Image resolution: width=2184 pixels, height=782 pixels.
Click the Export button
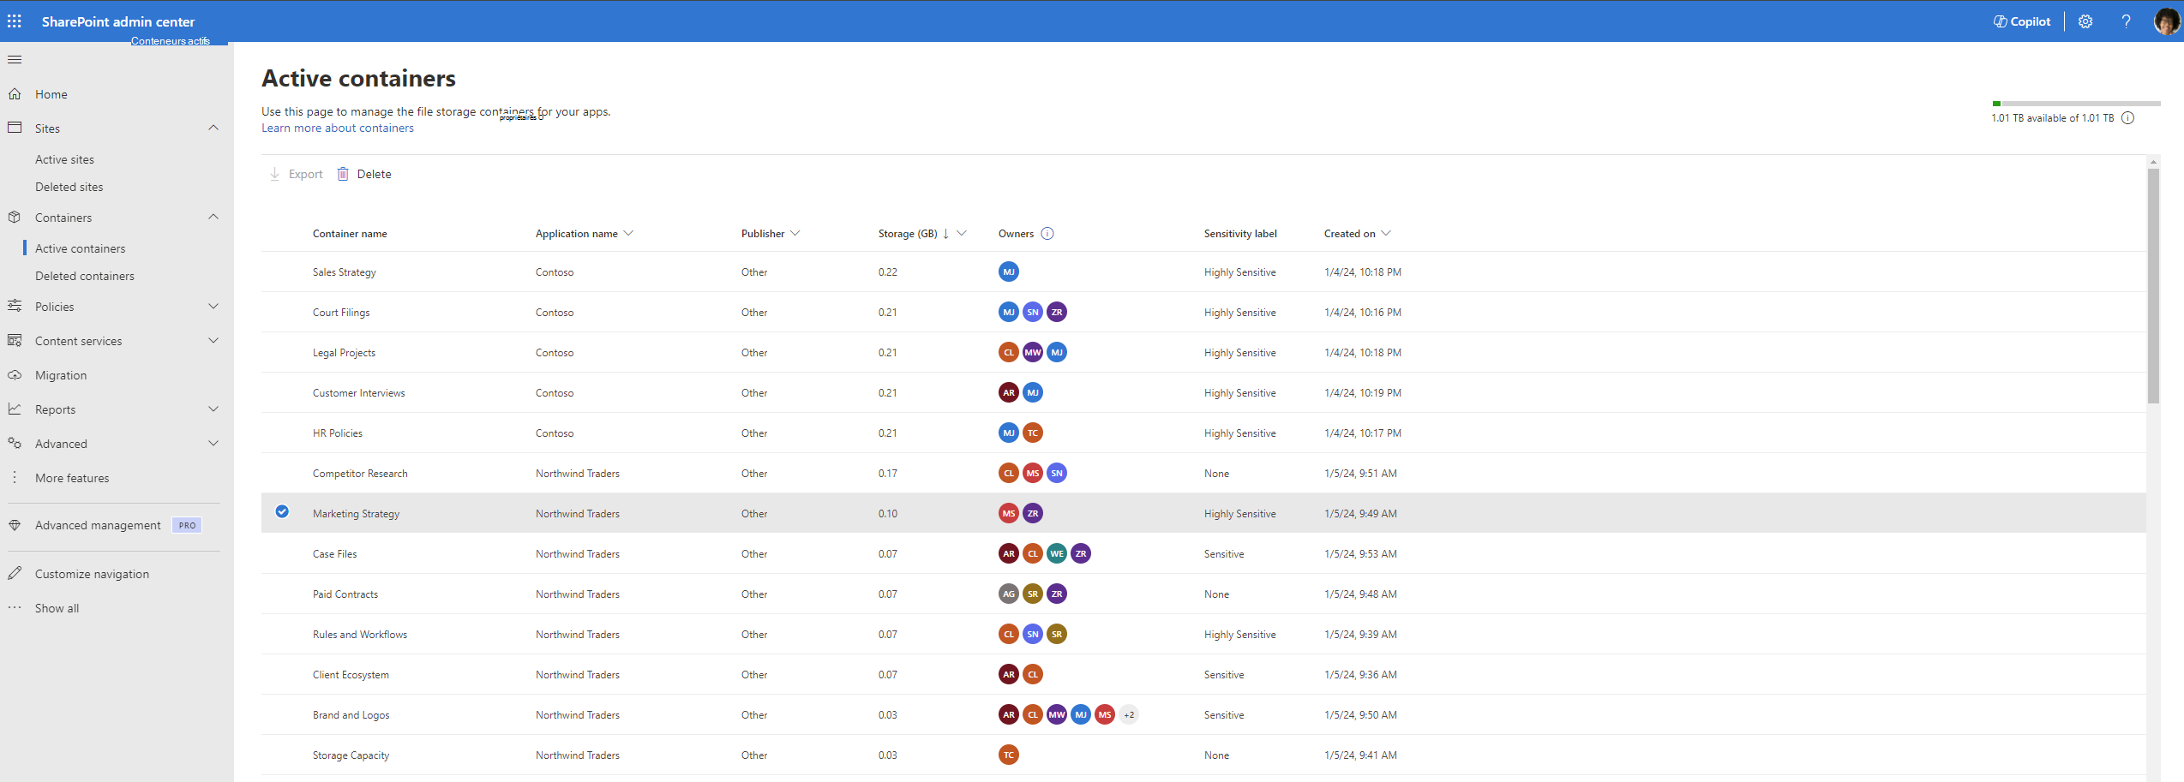point(297,174)
